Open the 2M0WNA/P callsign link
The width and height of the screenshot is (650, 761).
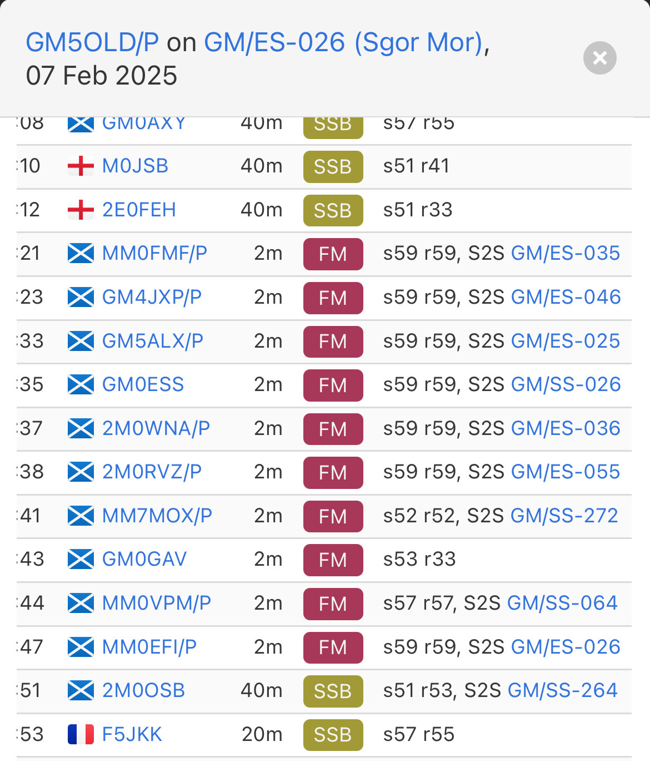[156, 428]
